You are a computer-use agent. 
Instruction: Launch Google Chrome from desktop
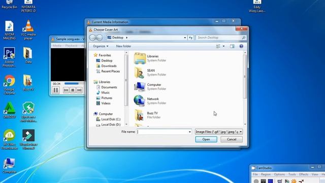[x=9, y=85]
